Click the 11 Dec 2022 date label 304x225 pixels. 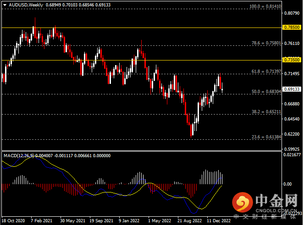(x=218, y=220)
